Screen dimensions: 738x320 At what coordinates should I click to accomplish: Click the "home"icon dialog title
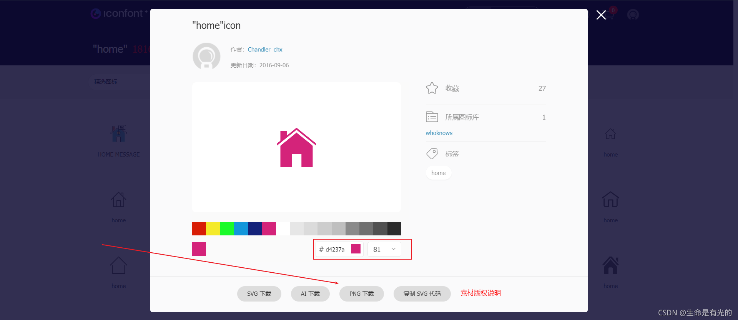(x=216, y=25)
